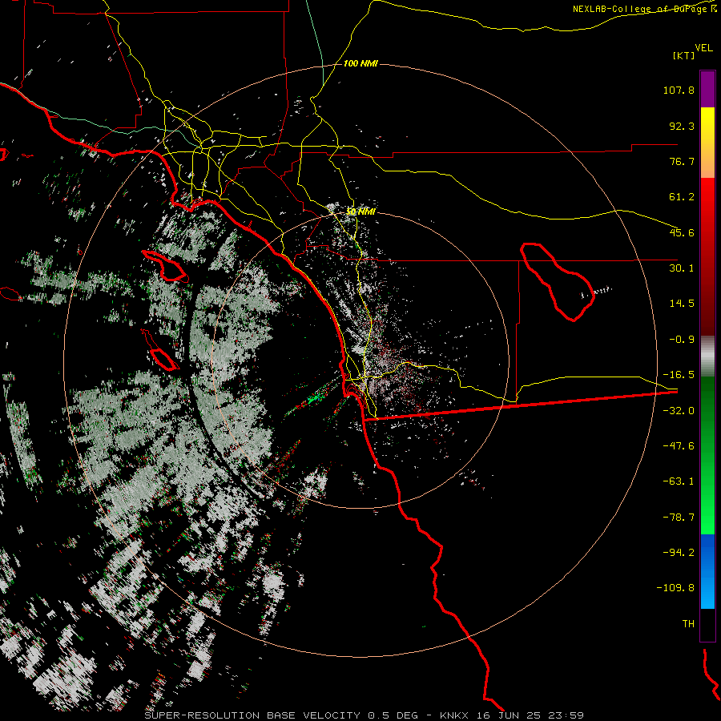Click the -16.5 legend value
The image size is (721, 721).
[x=679, y=375]
